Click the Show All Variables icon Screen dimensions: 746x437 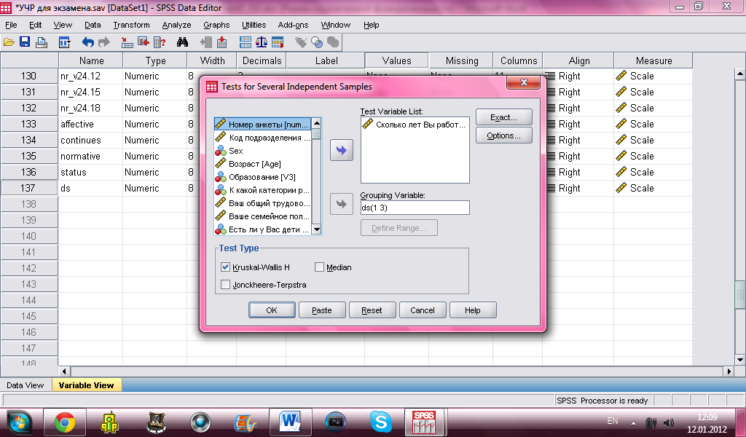pos(333,42)
